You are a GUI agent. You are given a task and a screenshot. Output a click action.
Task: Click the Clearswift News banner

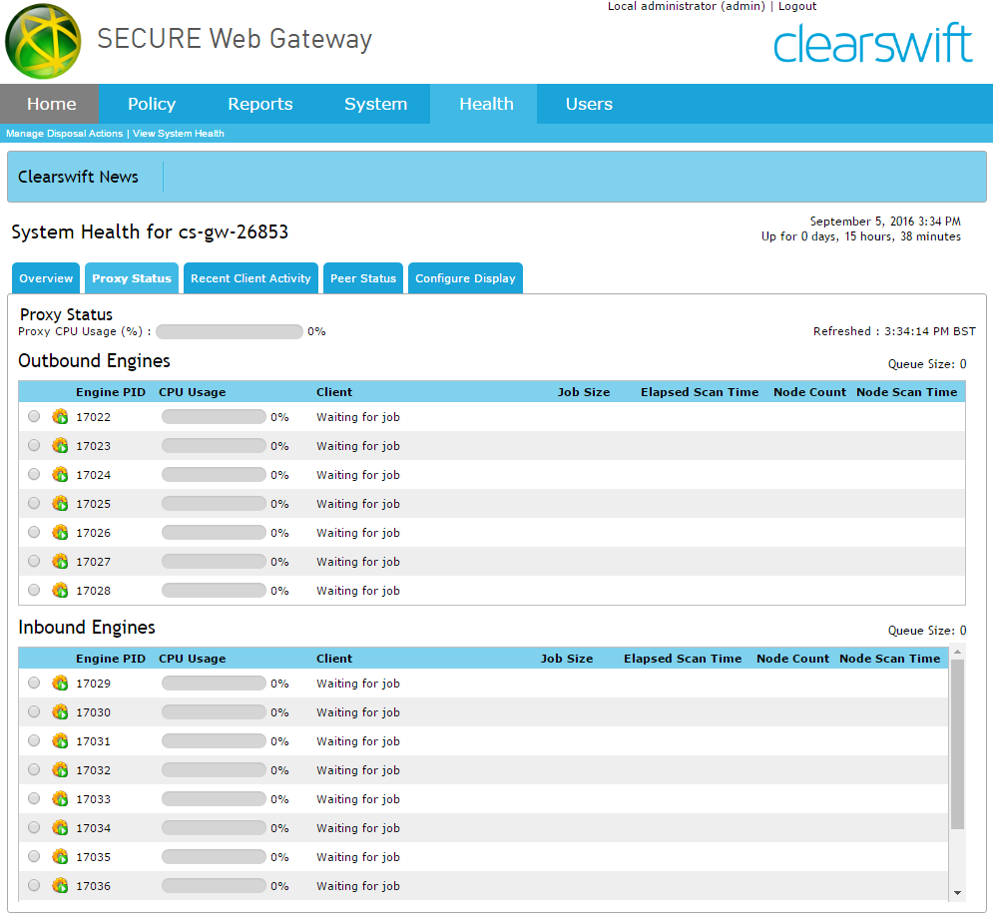coord(497,177)
